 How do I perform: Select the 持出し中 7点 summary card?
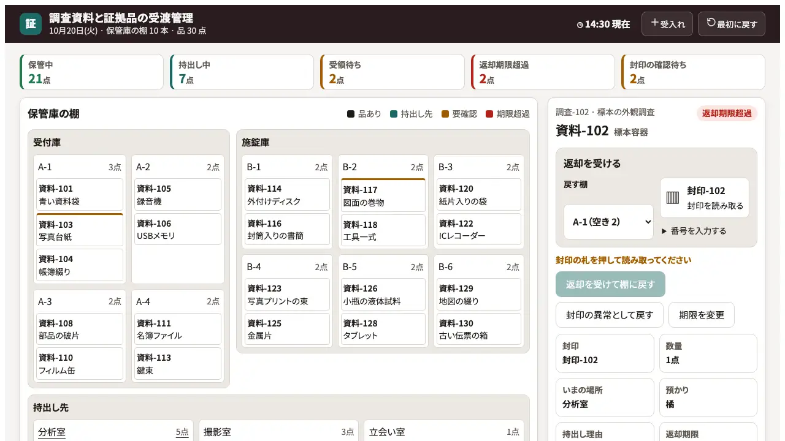tap(242, 72)
